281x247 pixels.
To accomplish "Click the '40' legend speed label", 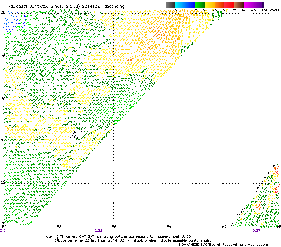I will tap(244, 10).
